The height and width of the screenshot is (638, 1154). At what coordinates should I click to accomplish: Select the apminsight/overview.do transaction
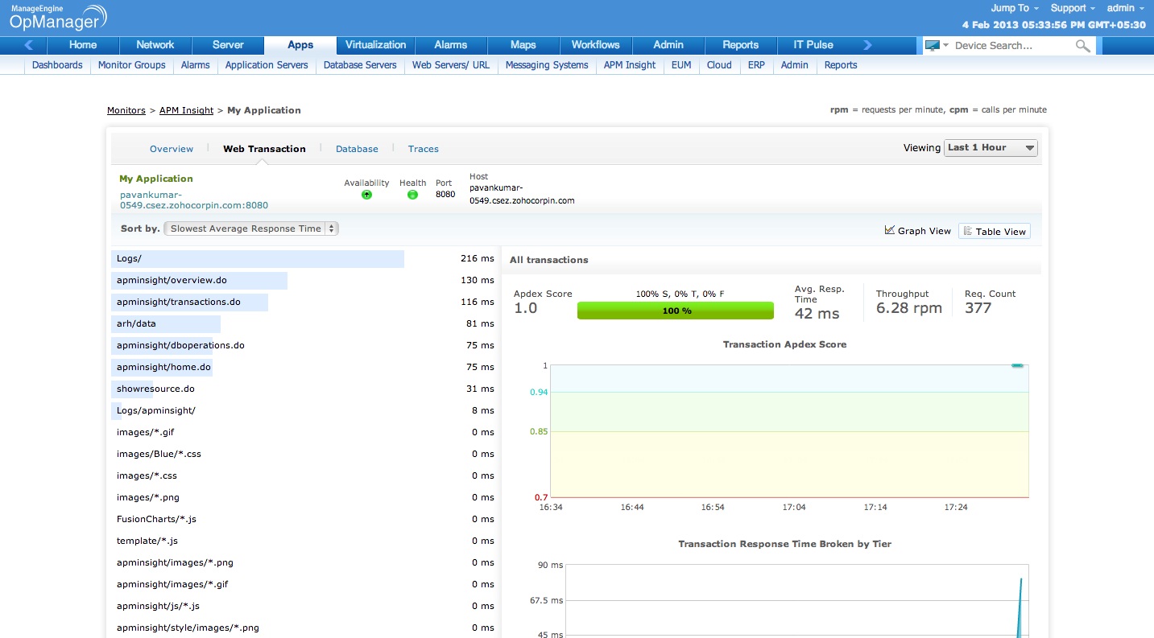coord(304,280)
